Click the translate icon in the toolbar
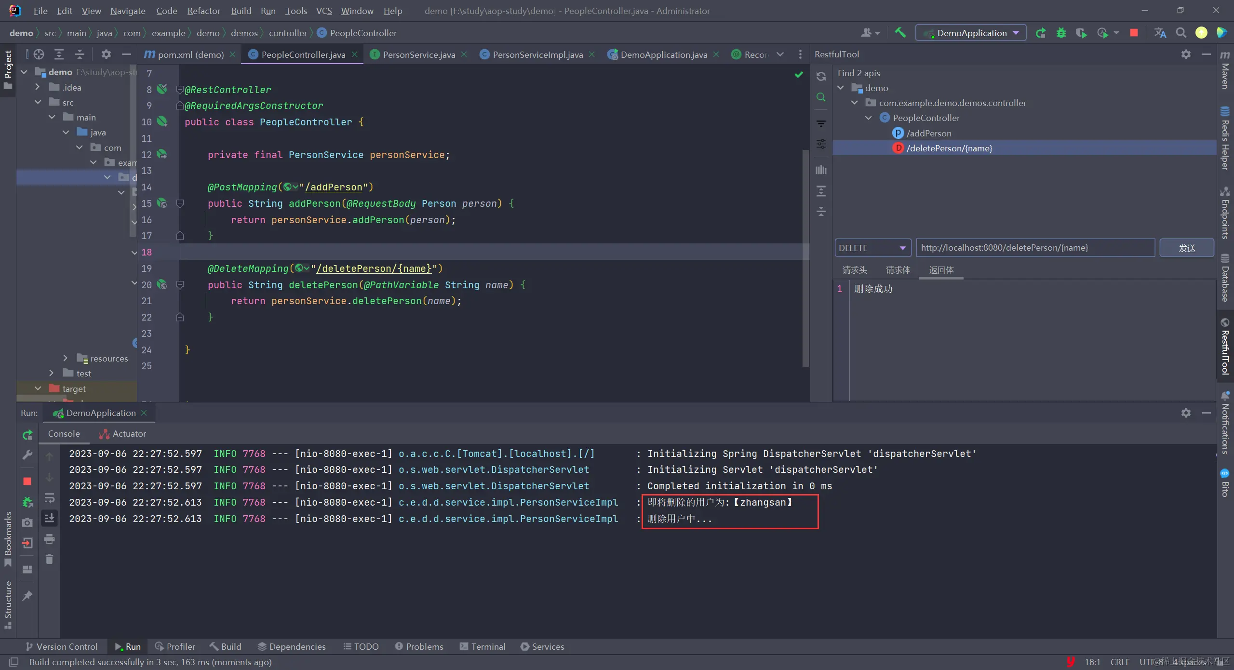This screenshot has height=670, width=1234. click(1160, 33)
